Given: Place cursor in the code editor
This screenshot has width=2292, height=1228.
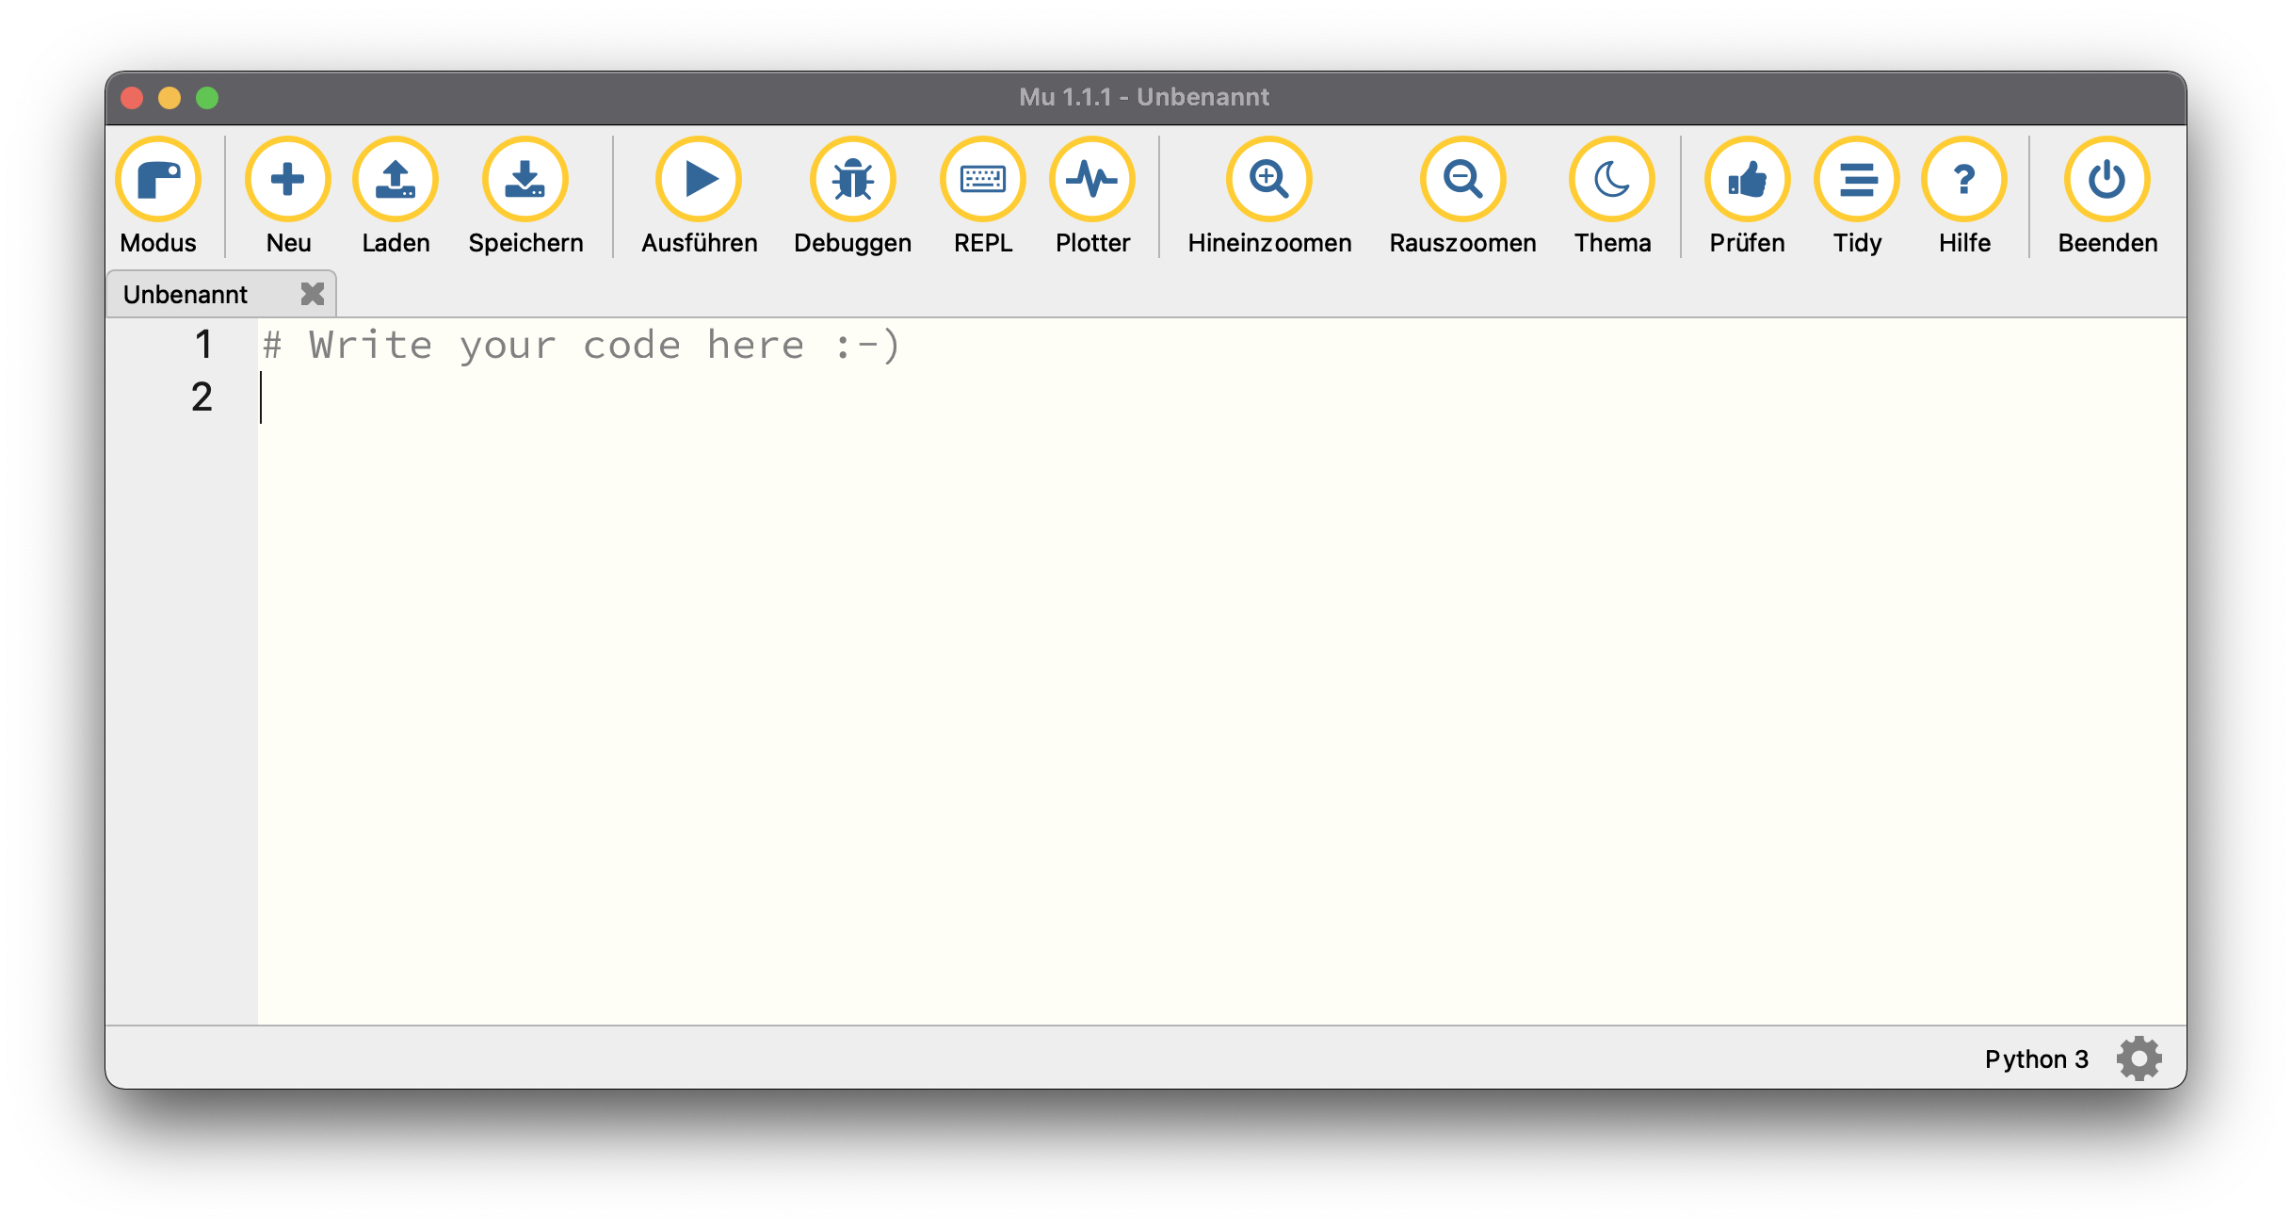Looking at the screenshot, I should tap(847, 565).
